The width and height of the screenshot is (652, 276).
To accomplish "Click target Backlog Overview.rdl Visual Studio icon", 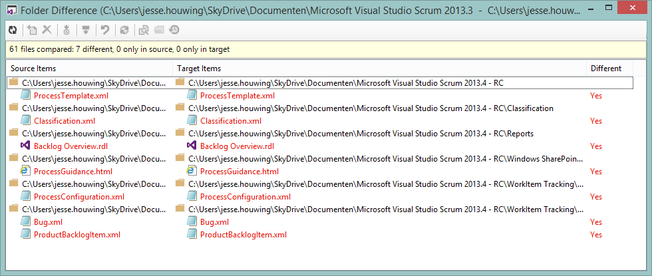I will 192,146.
